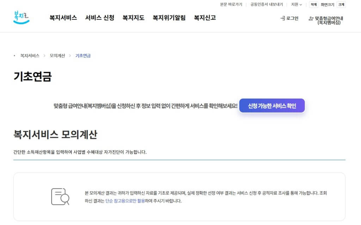Open the 복지지도 menu
Viewport: 361px width, 225px height.
click(133, 18)
